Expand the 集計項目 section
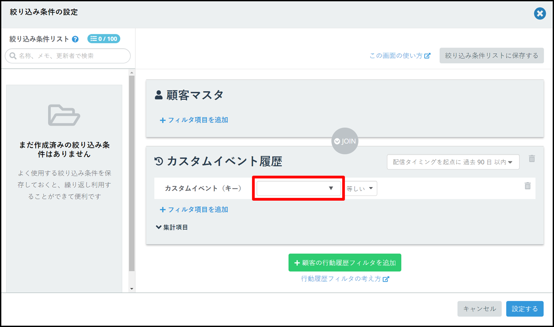The image size is (554, 327). tap(172, 227)
